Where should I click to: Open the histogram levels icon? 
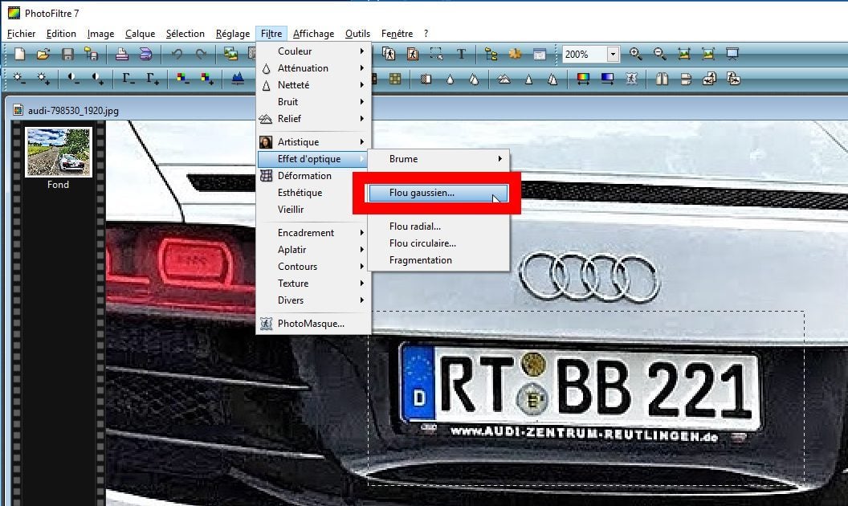pyautogui.click(x=238, y=79)
